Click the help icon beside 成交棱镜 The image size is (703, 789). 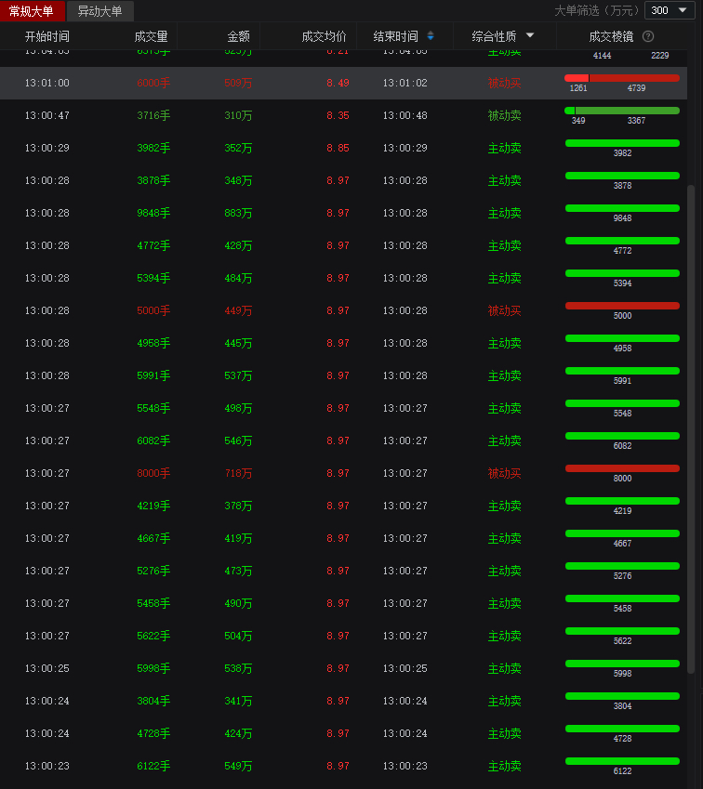coord(648,36)
